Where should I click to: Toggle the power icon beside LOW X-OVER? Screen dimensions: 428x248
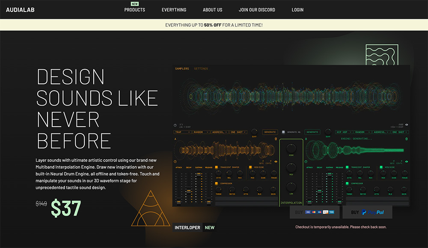175,125
